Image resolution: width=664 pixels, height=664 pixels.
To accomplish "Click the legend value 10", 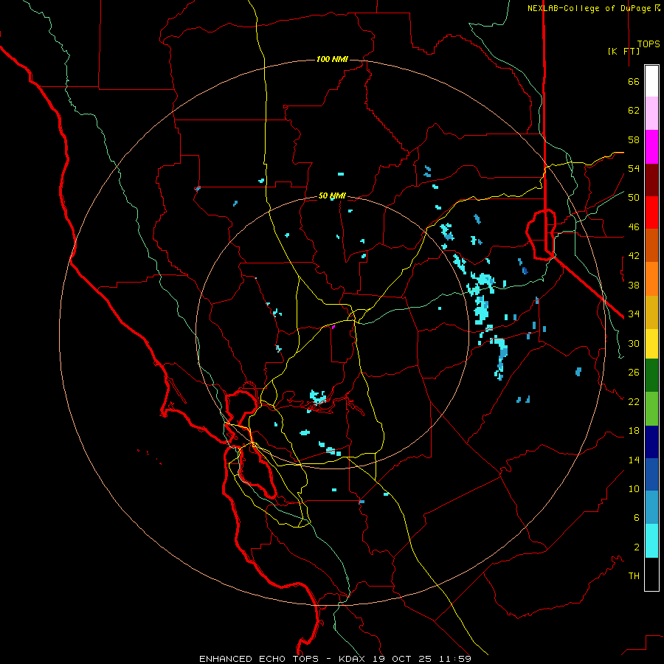I will pos(634,489).
